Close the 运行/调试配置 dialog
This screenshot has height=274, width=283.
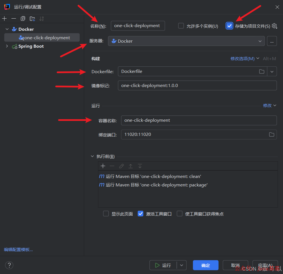coord(277,7)
